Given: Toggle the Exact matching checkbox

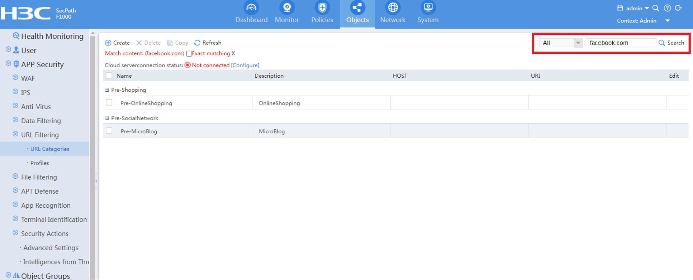Looking at the screenshot, I should coord(189,54).
